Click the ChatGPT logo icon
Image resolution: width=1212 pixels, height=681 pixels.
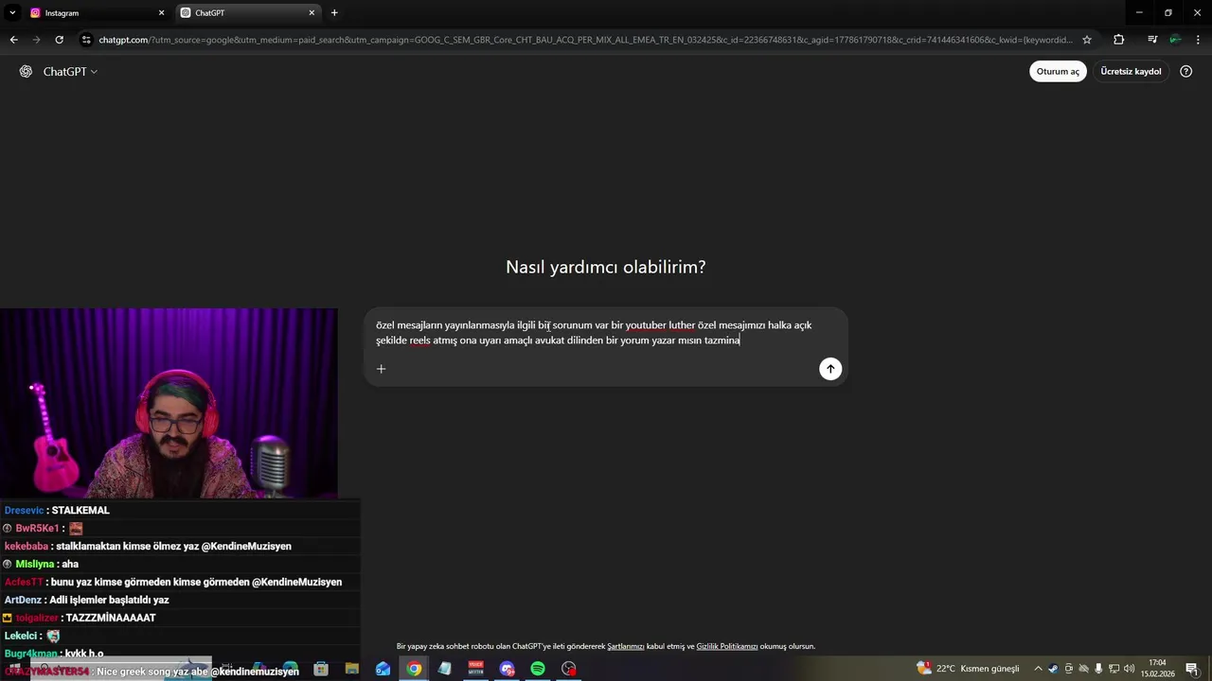[26, 72]
